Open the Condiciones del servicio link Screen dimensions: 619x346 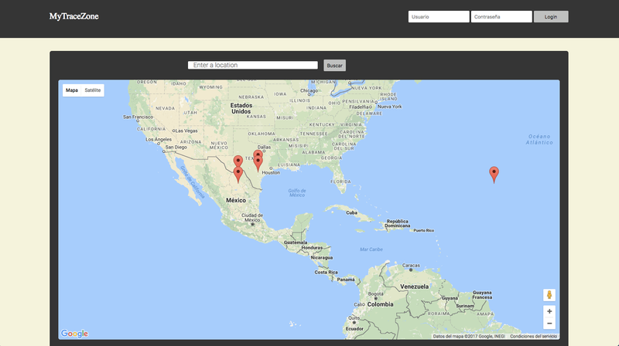click(533, 336)
